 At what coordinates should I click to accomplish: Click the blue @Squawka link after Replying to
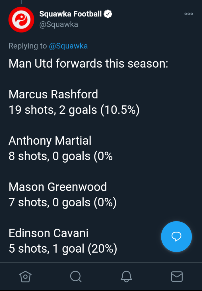pos(68,46)
